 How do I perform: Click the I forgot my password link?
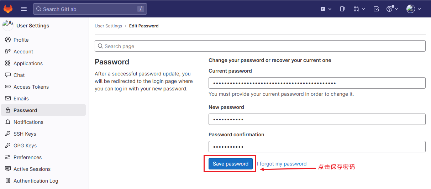(282, 164)
